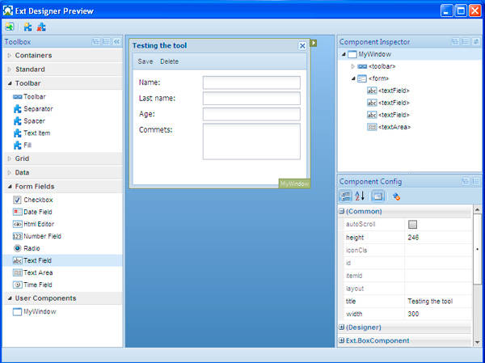Select the Date Field toolbox item
Image resolution: width=485 pixels, height=363 pixels.
(x=39, y=211)
